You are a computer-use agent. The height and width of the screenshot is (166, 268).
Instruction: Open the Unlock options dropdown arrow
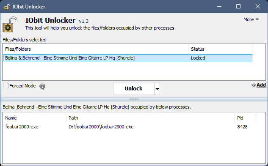[157, 89]
